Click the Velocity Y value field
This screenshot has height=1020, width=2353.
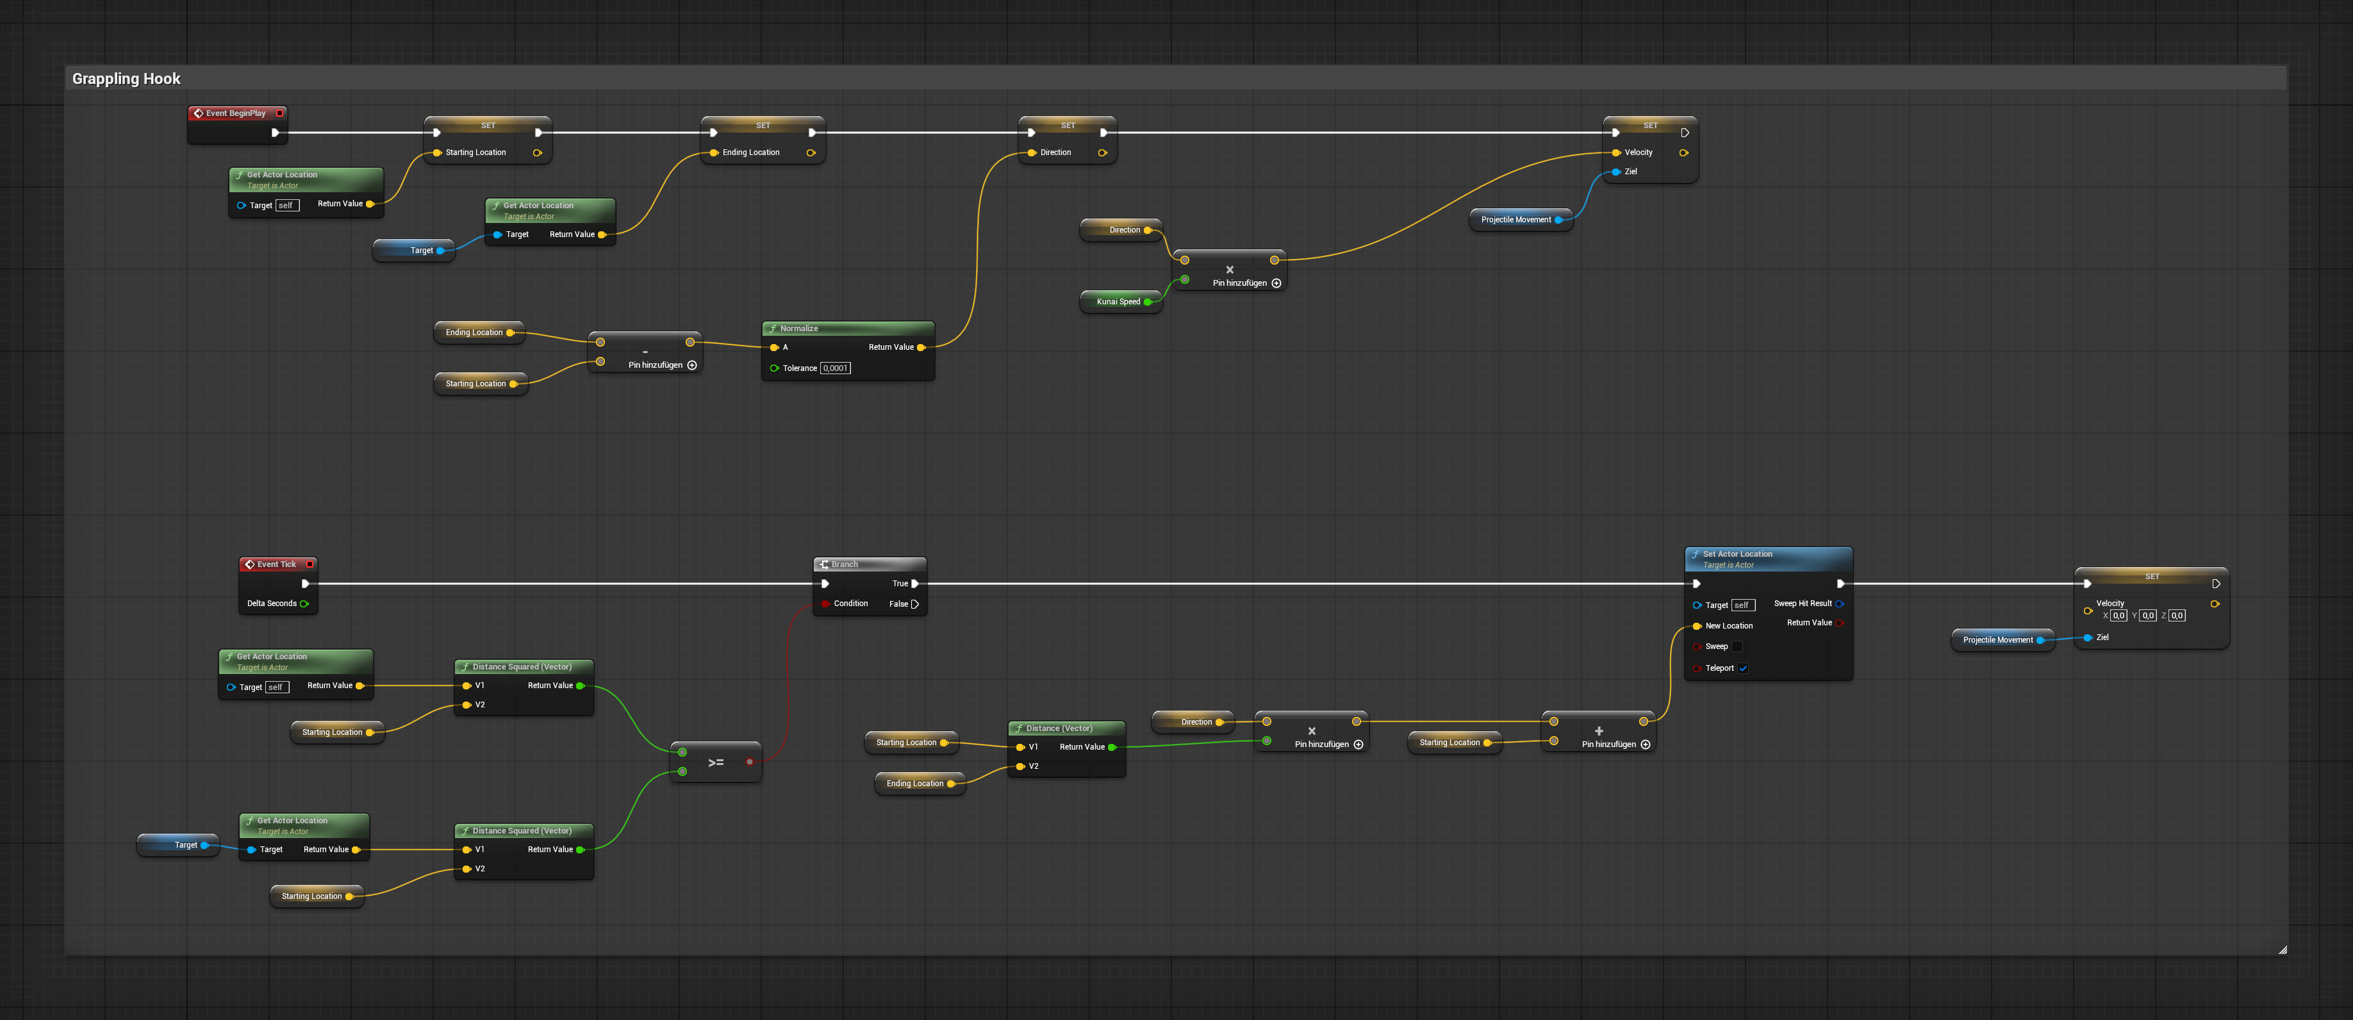click(x=2149, y=616)
